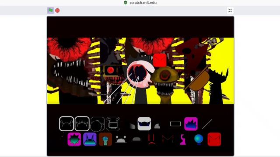Select the blue globe icon

point(199,140)
